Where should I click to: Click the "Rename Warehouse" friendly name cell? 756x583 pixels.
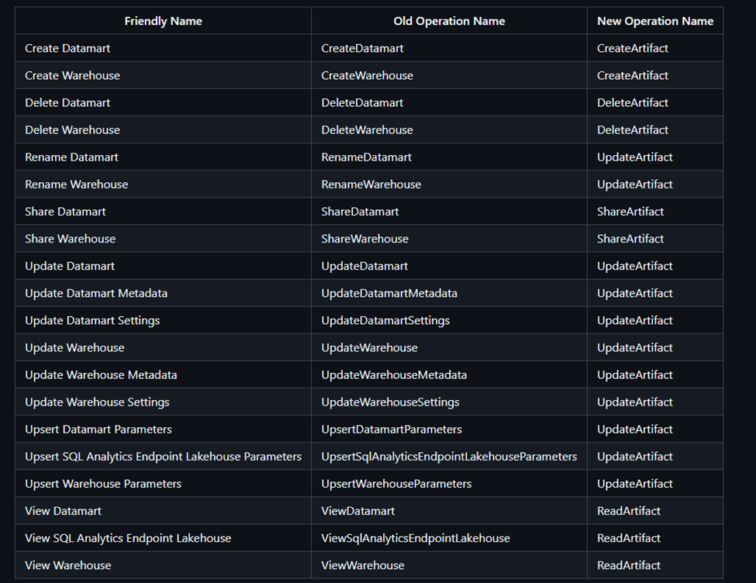(x=76, y=185)
